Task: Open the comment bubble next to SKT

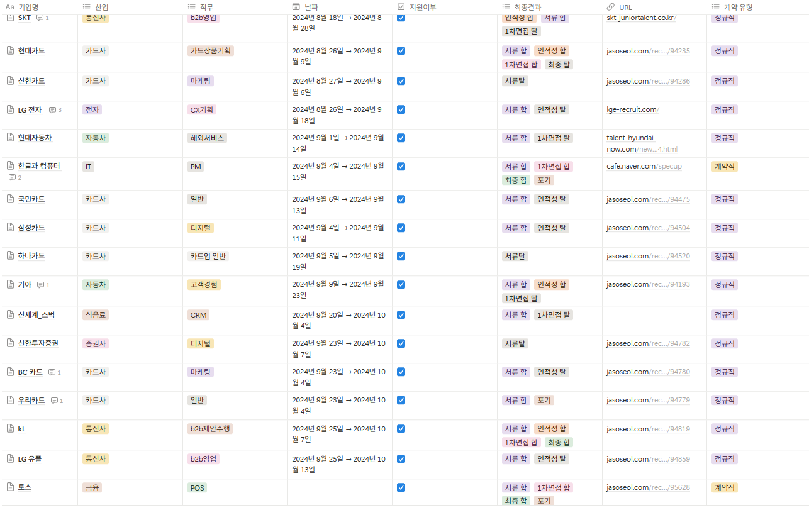Action: [x=42, y=18]
